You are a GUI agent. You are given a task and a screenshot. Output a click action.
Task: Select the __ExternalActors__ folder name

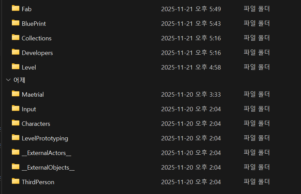click(46, 153)
